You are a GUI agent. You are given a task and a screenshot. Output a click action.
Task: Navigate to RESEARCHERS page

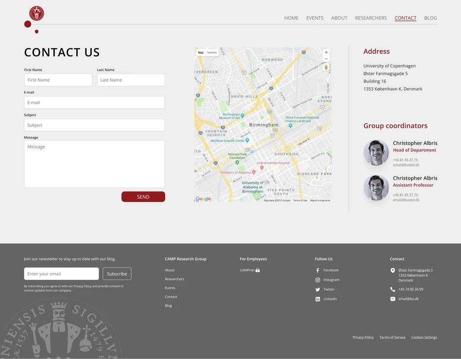[x=371, y=18]
